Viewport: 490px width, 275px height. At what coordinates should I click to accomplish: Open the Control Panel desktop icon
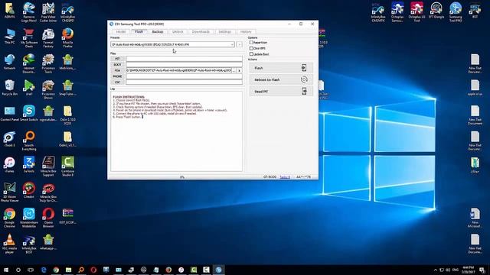click(9, 113)
